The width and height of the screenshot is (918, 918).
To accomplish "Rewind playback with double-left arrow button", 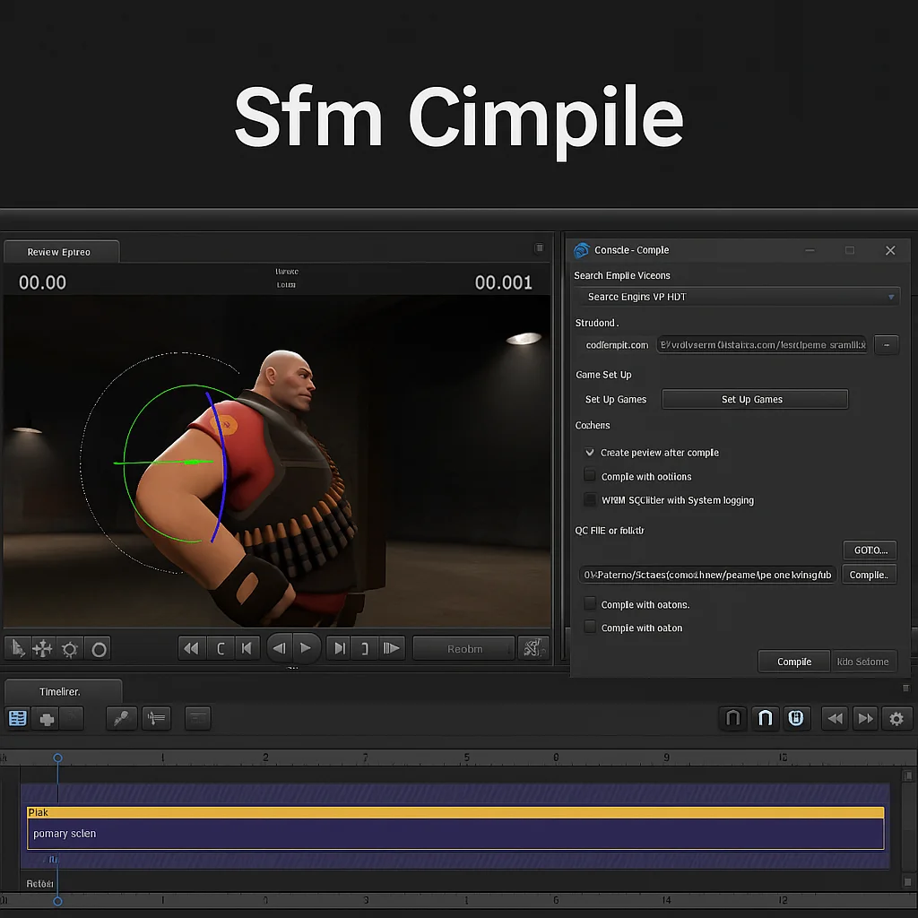I will 192,649.
